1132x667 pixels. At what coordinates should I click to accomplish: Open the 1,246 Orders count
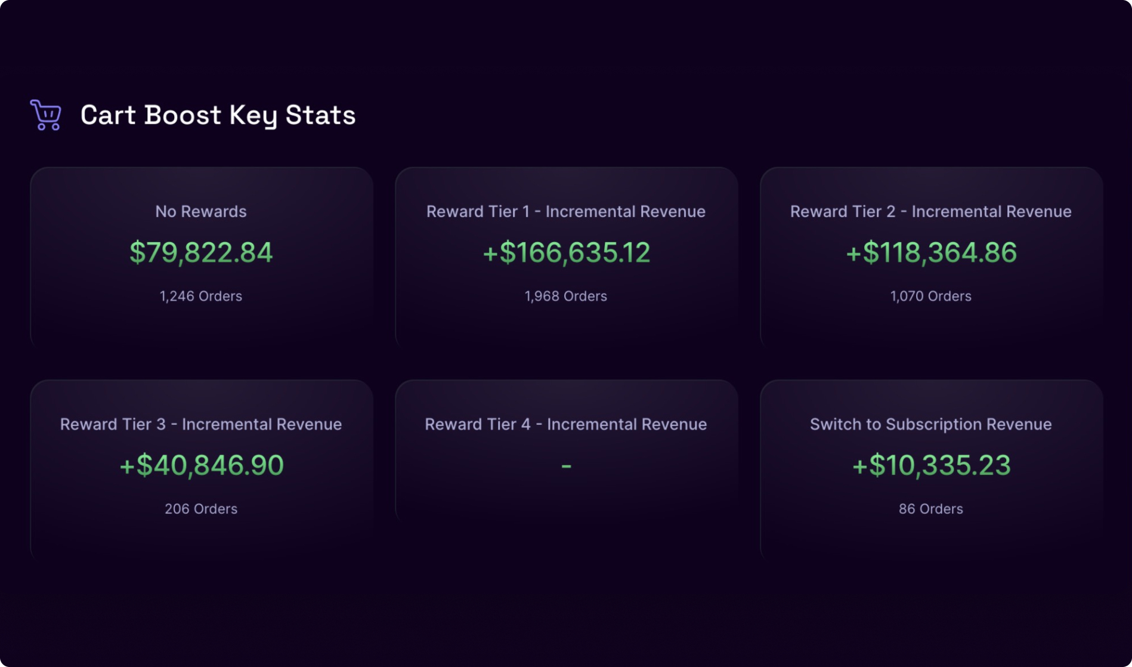coord(201,296)
